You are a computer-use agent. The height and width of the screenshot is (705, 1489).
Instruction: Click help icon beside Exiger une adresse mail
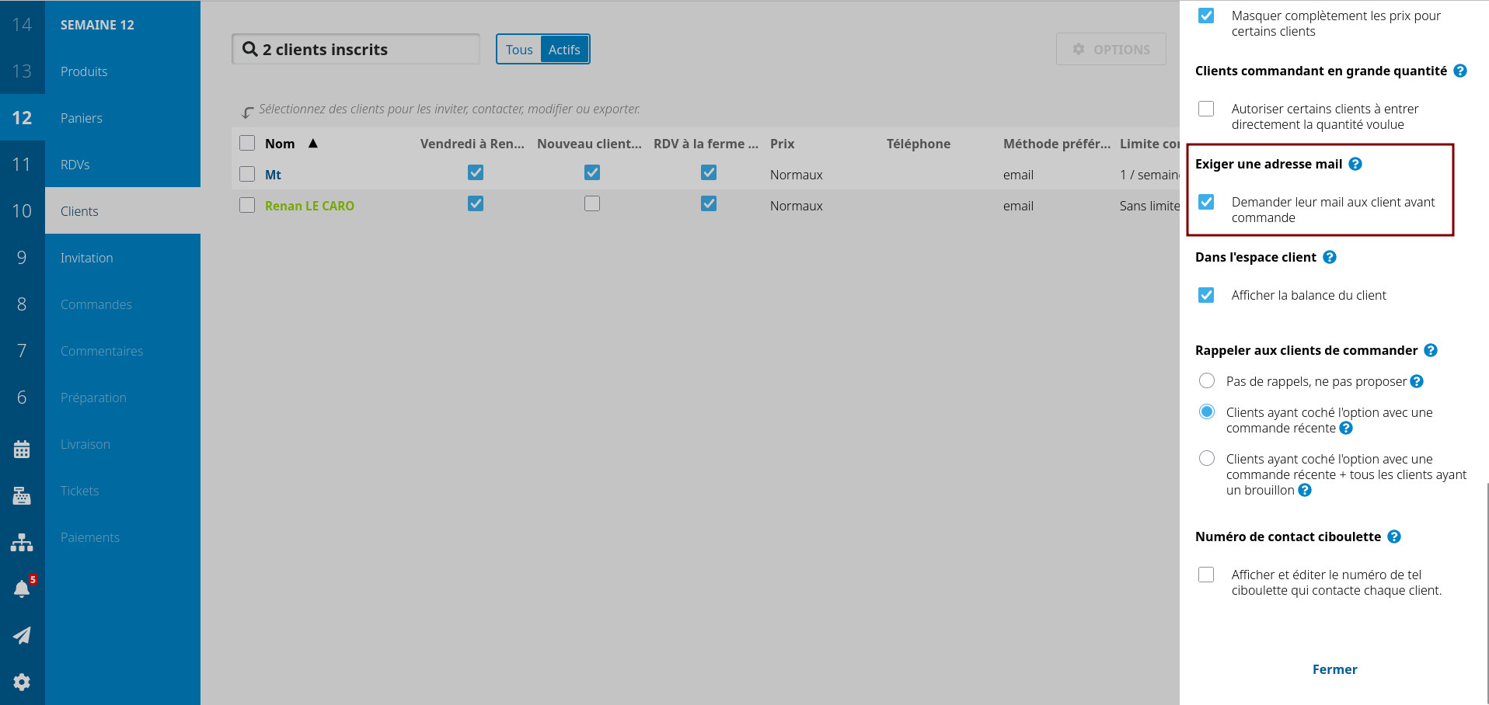coord(1355,164)
